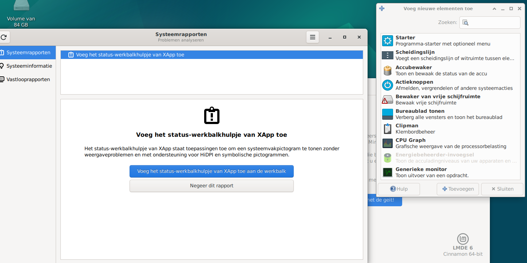Screen dimensions: 527x263
Task: Select the Bewaker van vrije schijfruimte icon
Action: pos(388,99)
